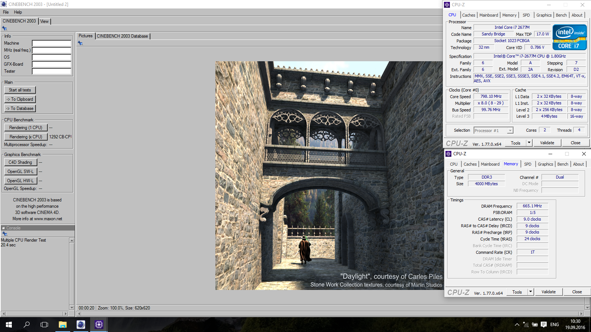Open the Action Center notifications icon
This screenshot has width=591, height=332.
tap(544, 325)
